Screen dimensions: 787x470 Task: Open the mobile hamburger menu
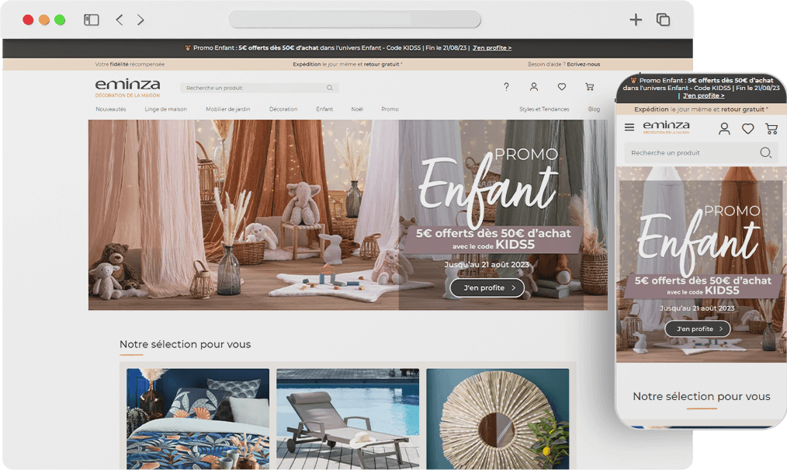[629, 127]
